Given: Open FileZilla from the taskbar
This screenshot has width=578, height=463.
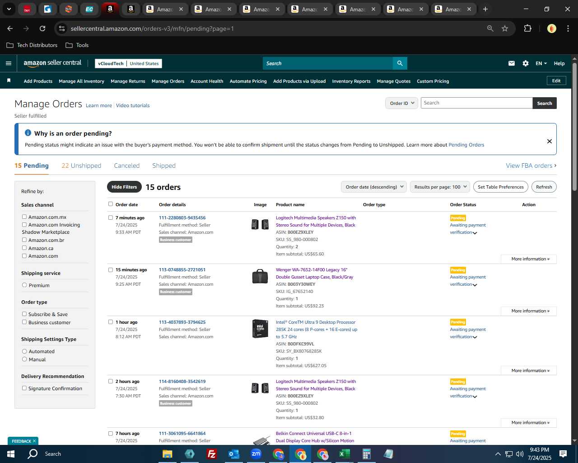Looking at the screenshot, I should (x=211, y=454).
